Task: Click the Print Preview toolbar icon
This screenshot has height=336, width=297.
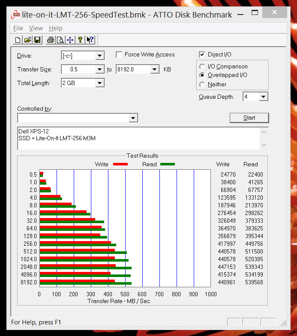Action: click(x=60, y=40)
